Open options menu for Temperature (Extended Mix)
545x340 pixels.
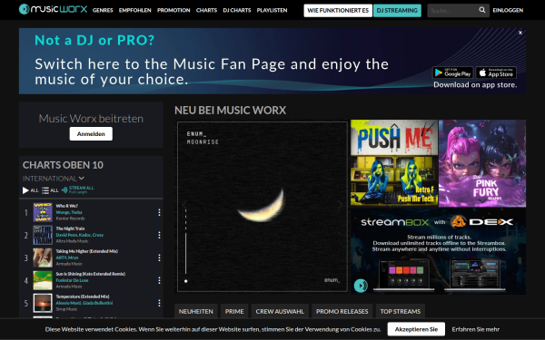[x=159, y=303]
